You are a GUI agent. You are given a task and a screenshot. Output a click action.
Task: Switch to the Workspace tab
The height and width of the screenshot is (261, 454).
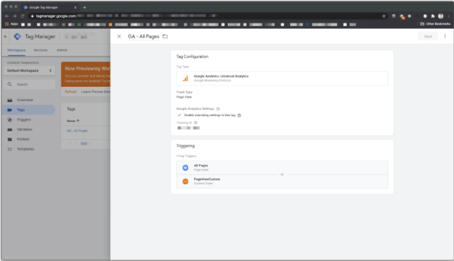tap(16, 50)
